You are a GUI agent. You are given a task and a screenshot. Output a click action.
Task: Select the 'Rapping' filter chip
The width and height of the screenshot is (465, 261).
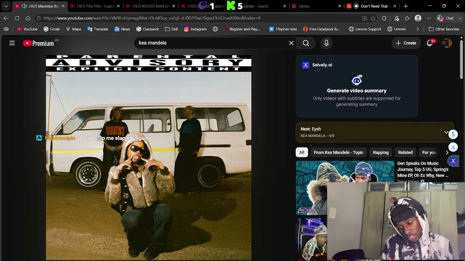[x=381, y=153]
